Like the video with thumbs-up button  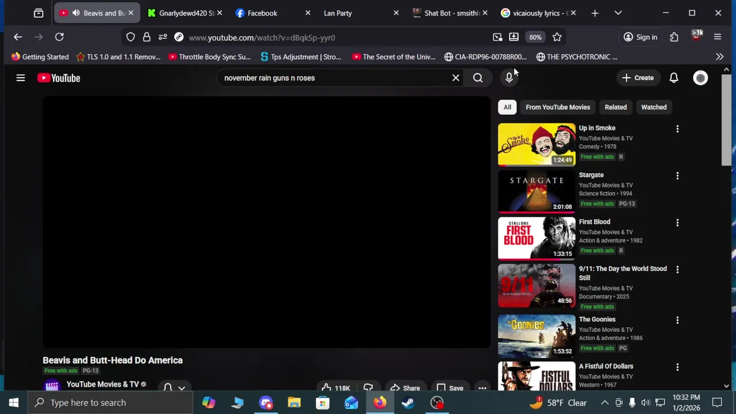coord(335,388)
